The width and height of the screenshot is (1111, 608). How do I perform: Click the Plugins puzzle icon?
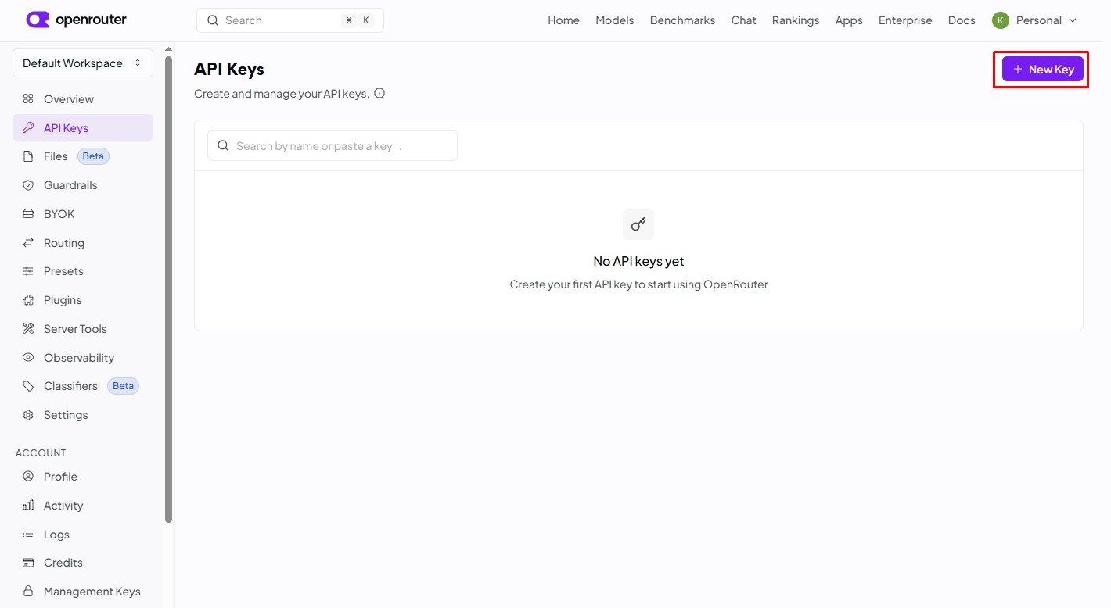(x=28, y=300)
